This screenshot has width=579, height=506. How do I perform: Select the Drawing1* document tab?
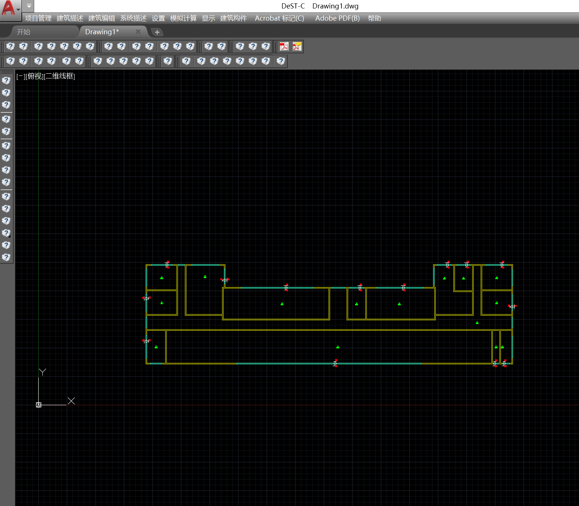(x=102, y=32)
